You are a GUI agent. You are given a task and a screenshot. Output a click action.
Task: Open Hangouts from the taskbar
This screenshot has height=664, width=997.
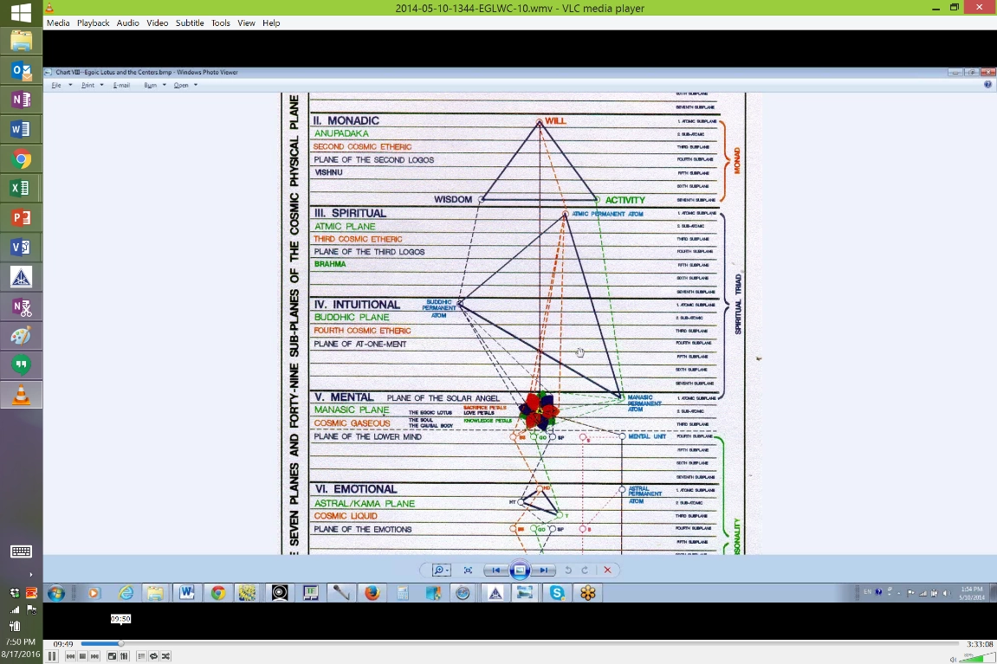pos(21,364)
